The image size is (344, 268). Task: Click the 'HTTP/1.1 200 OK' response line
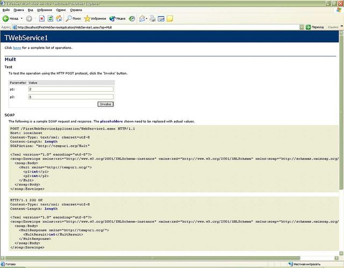point(26,200)
